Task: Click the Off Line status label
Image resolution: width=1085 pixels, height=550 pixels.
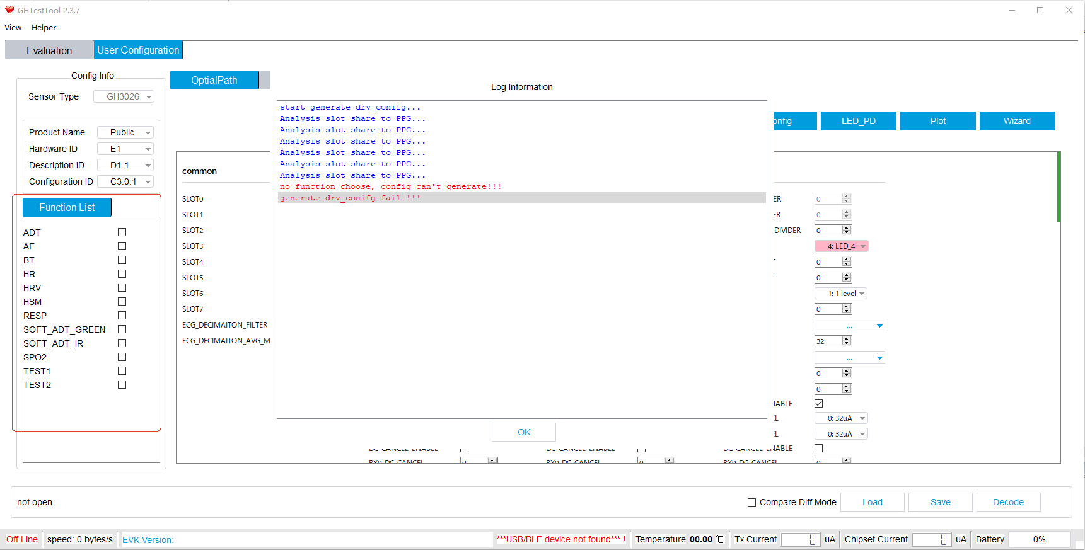Action: tap(22, 539)
